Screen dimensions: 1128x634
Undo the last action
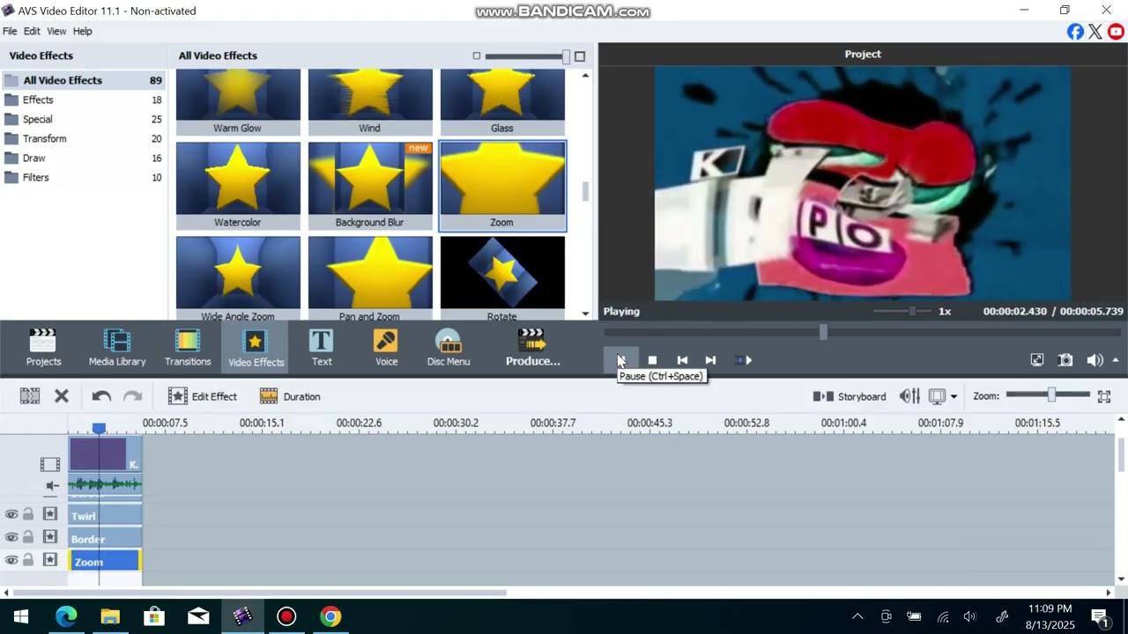coord(101,396)
